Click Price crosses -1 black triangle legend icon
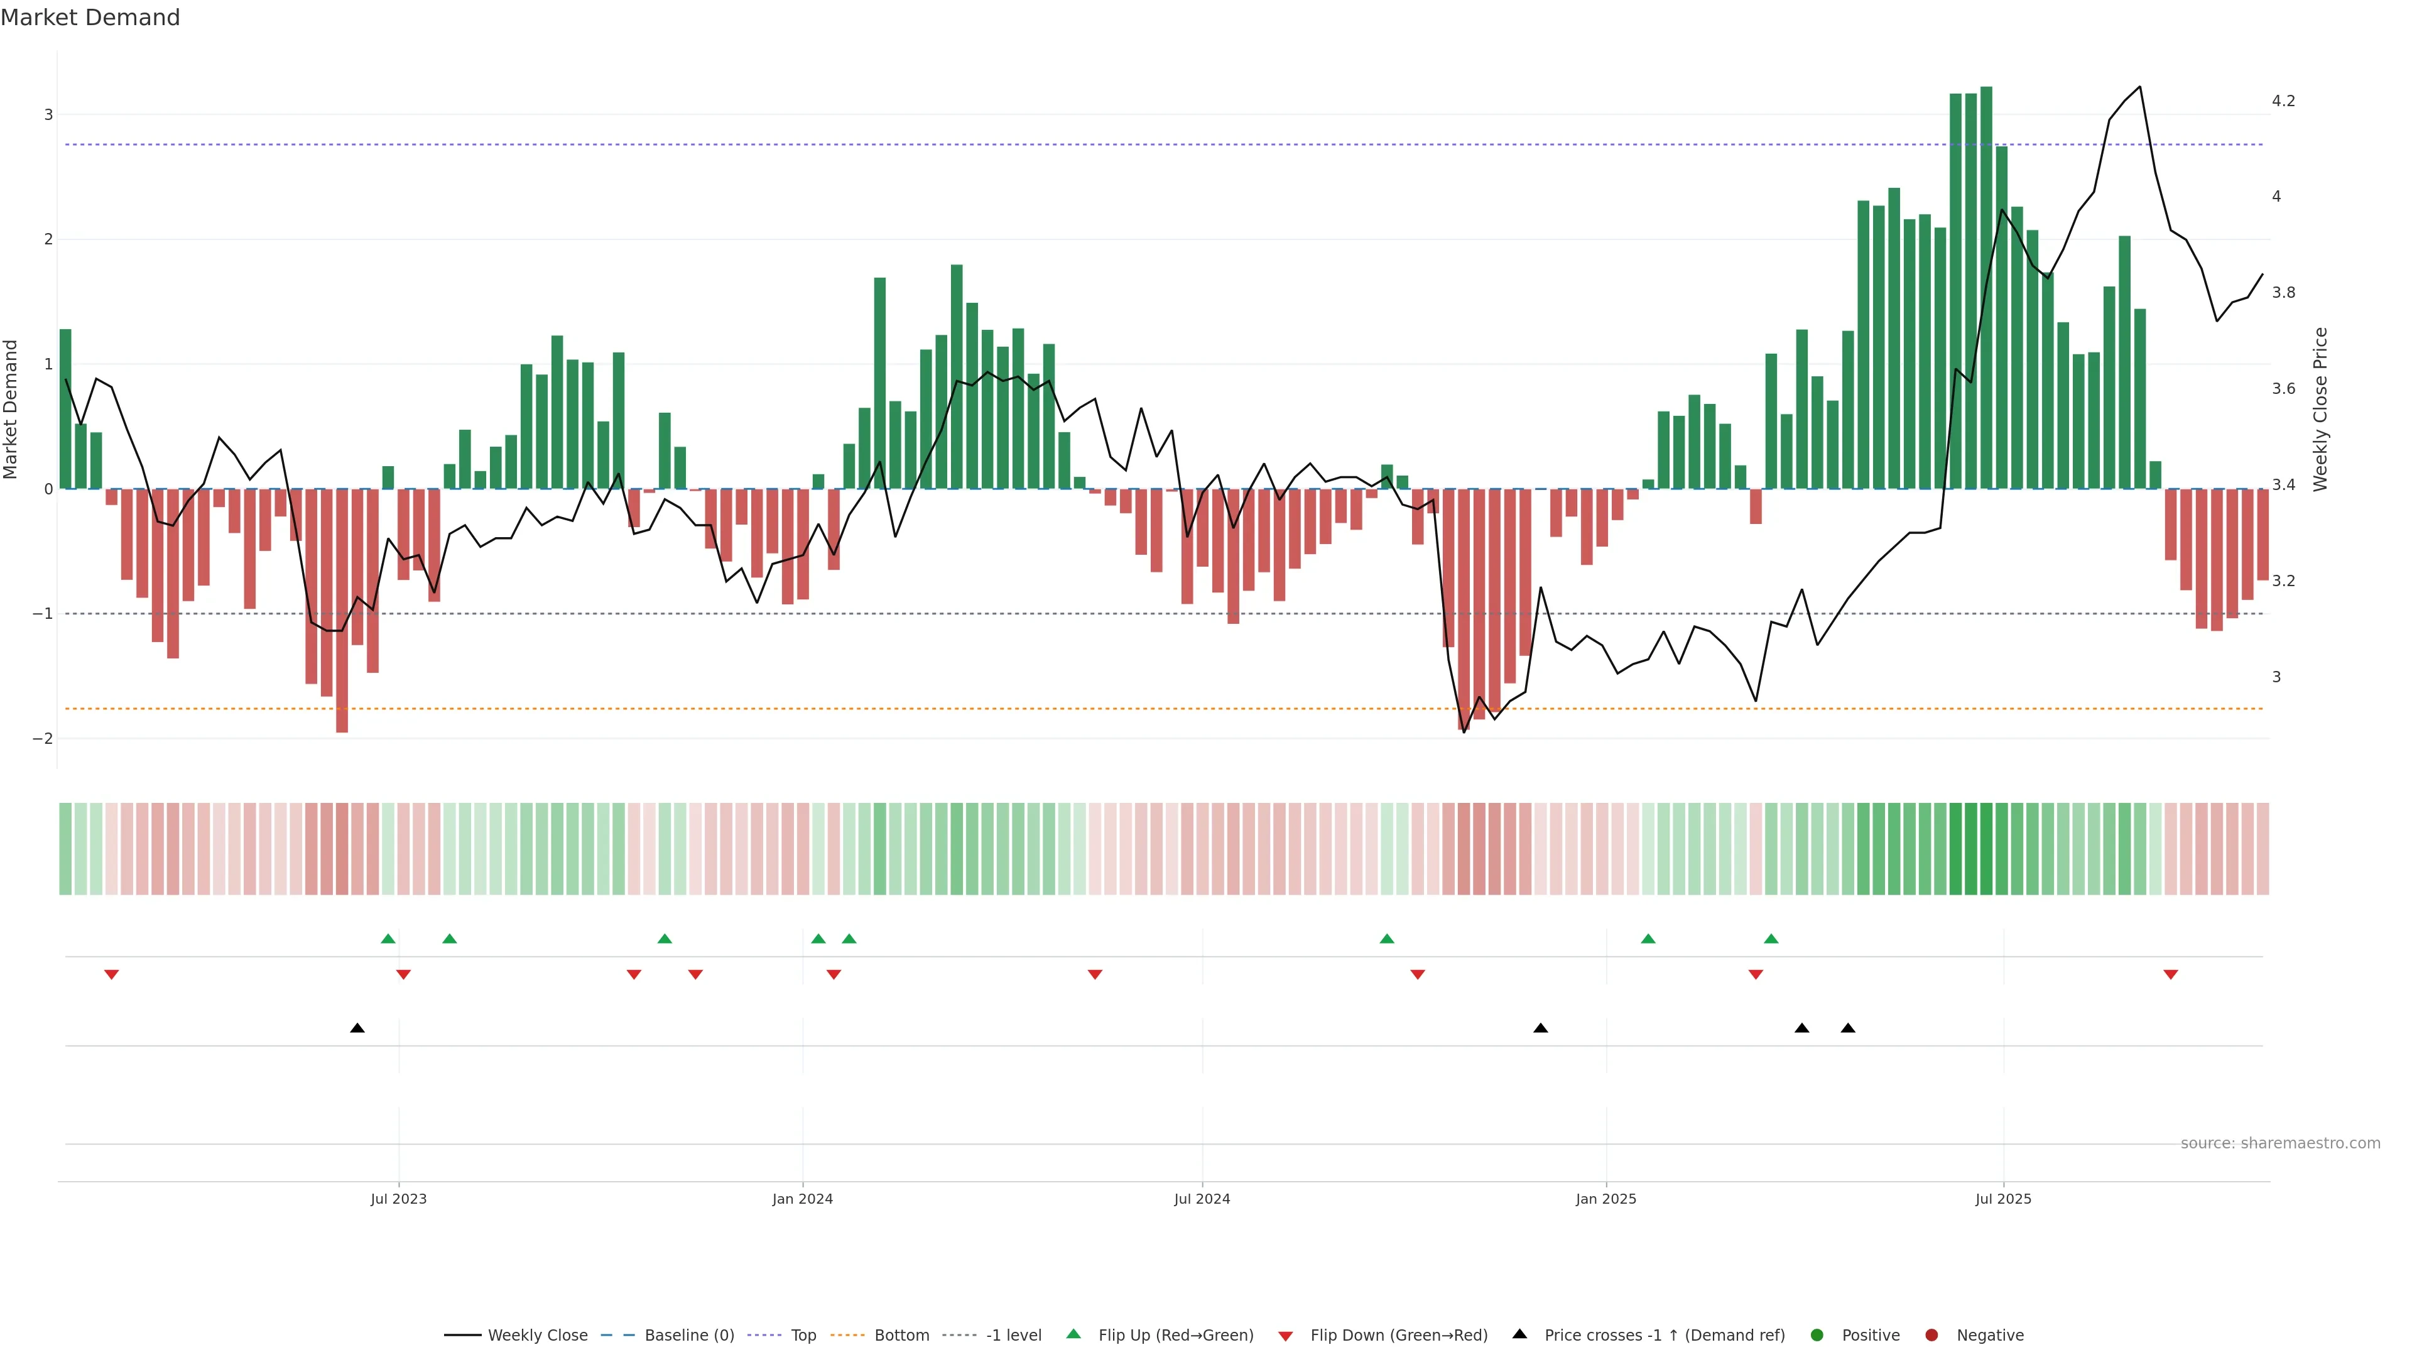The image size is (2412, 1357). coord(1519,1334)
